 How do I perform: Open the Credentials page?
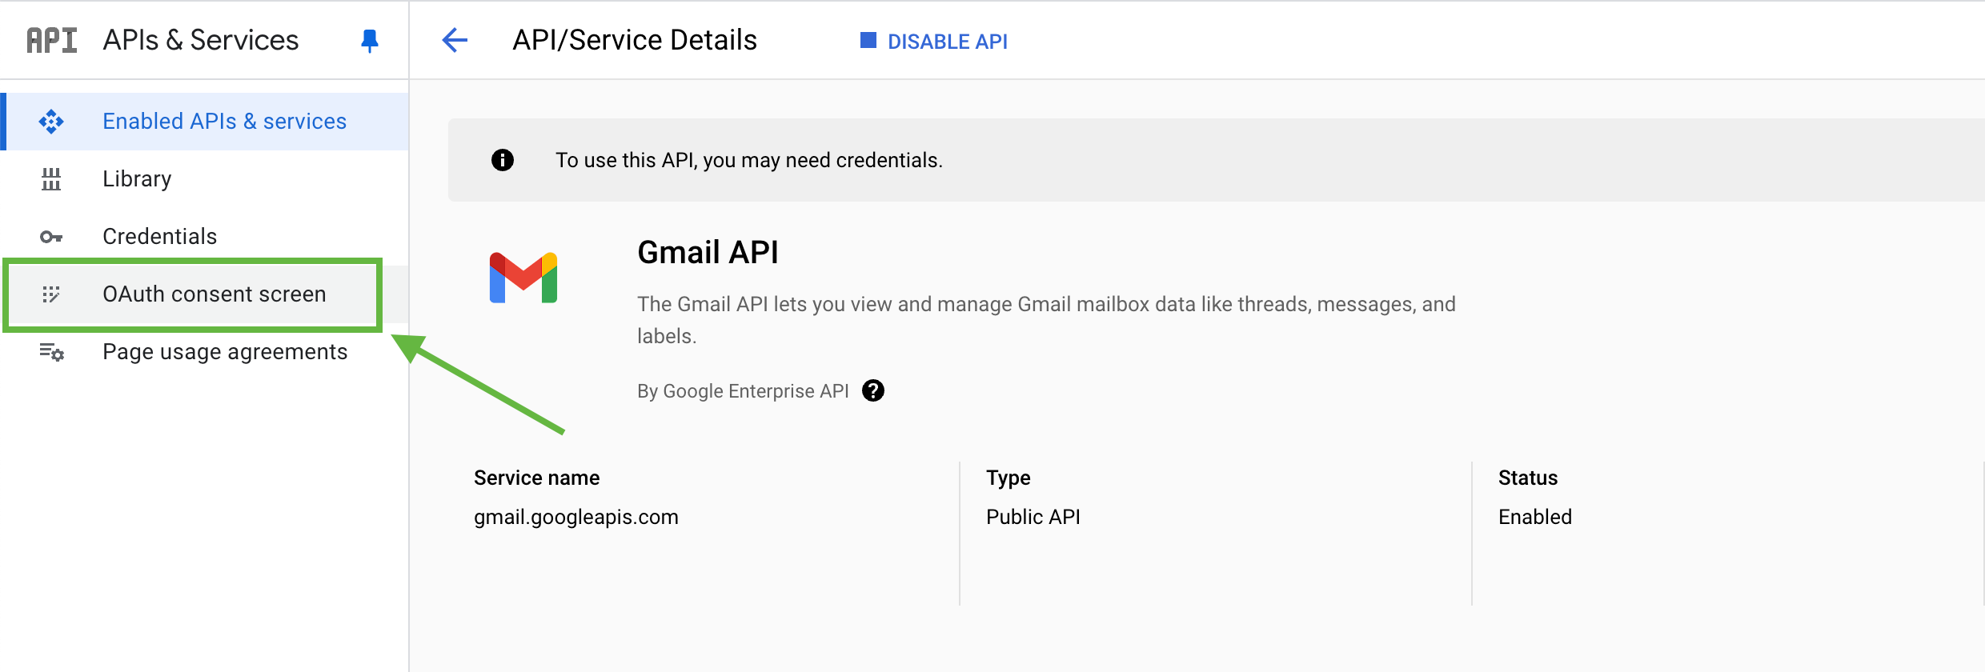click(x=205, y=237)
